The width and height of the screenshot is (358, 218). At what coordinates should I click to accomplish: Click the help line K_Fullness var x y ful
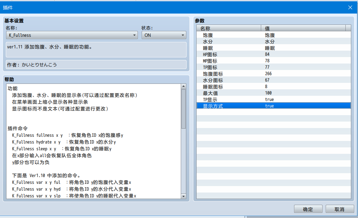[x=71, y=183]
